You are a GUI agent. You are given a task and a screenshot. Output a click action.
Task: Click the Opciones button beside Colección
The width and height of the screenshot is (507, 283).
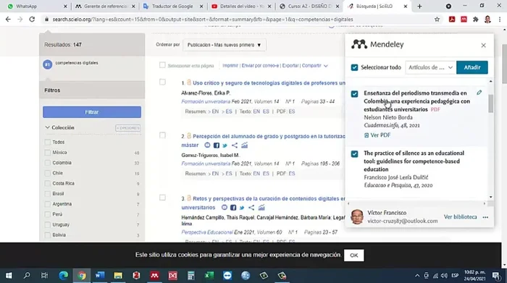point(128,128)
